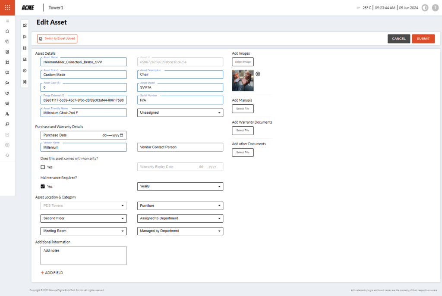Uncheck the Maintenance Required 'Yes' checkbox

[x=43, y=187]
